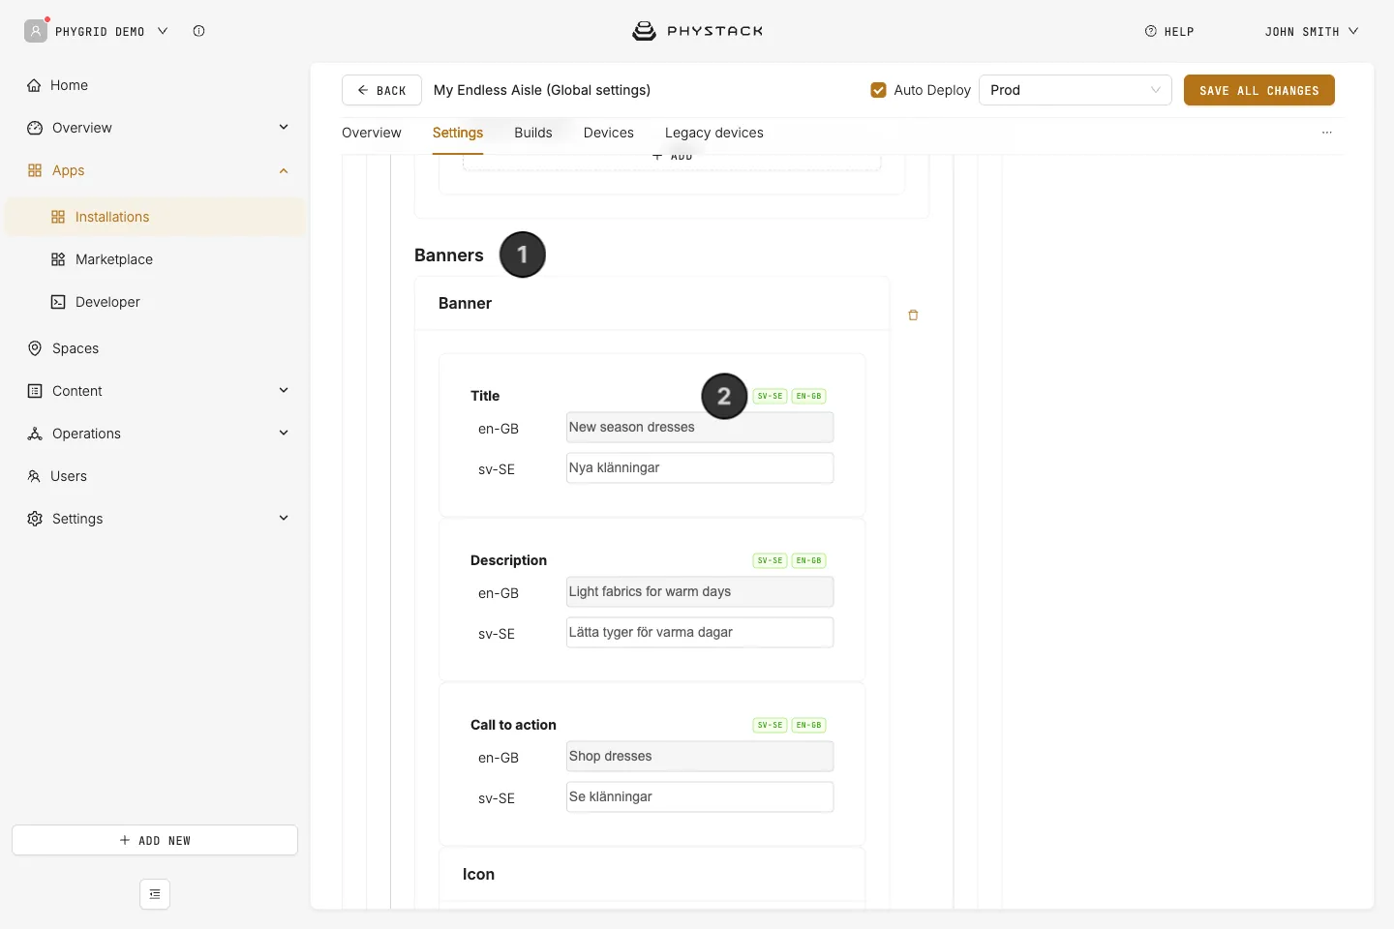
Task: Open the three-dot more options menu
Action: tap(1326, 133)
